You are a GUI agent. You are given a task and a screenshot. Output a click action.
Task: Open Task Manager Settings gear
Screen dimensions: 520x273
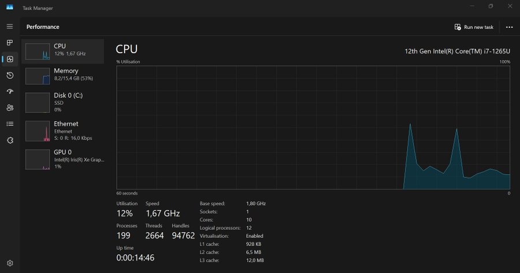[x=10, y=263]
